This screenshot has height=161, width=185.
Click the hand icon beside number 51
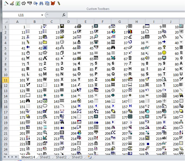coord(28,53)
